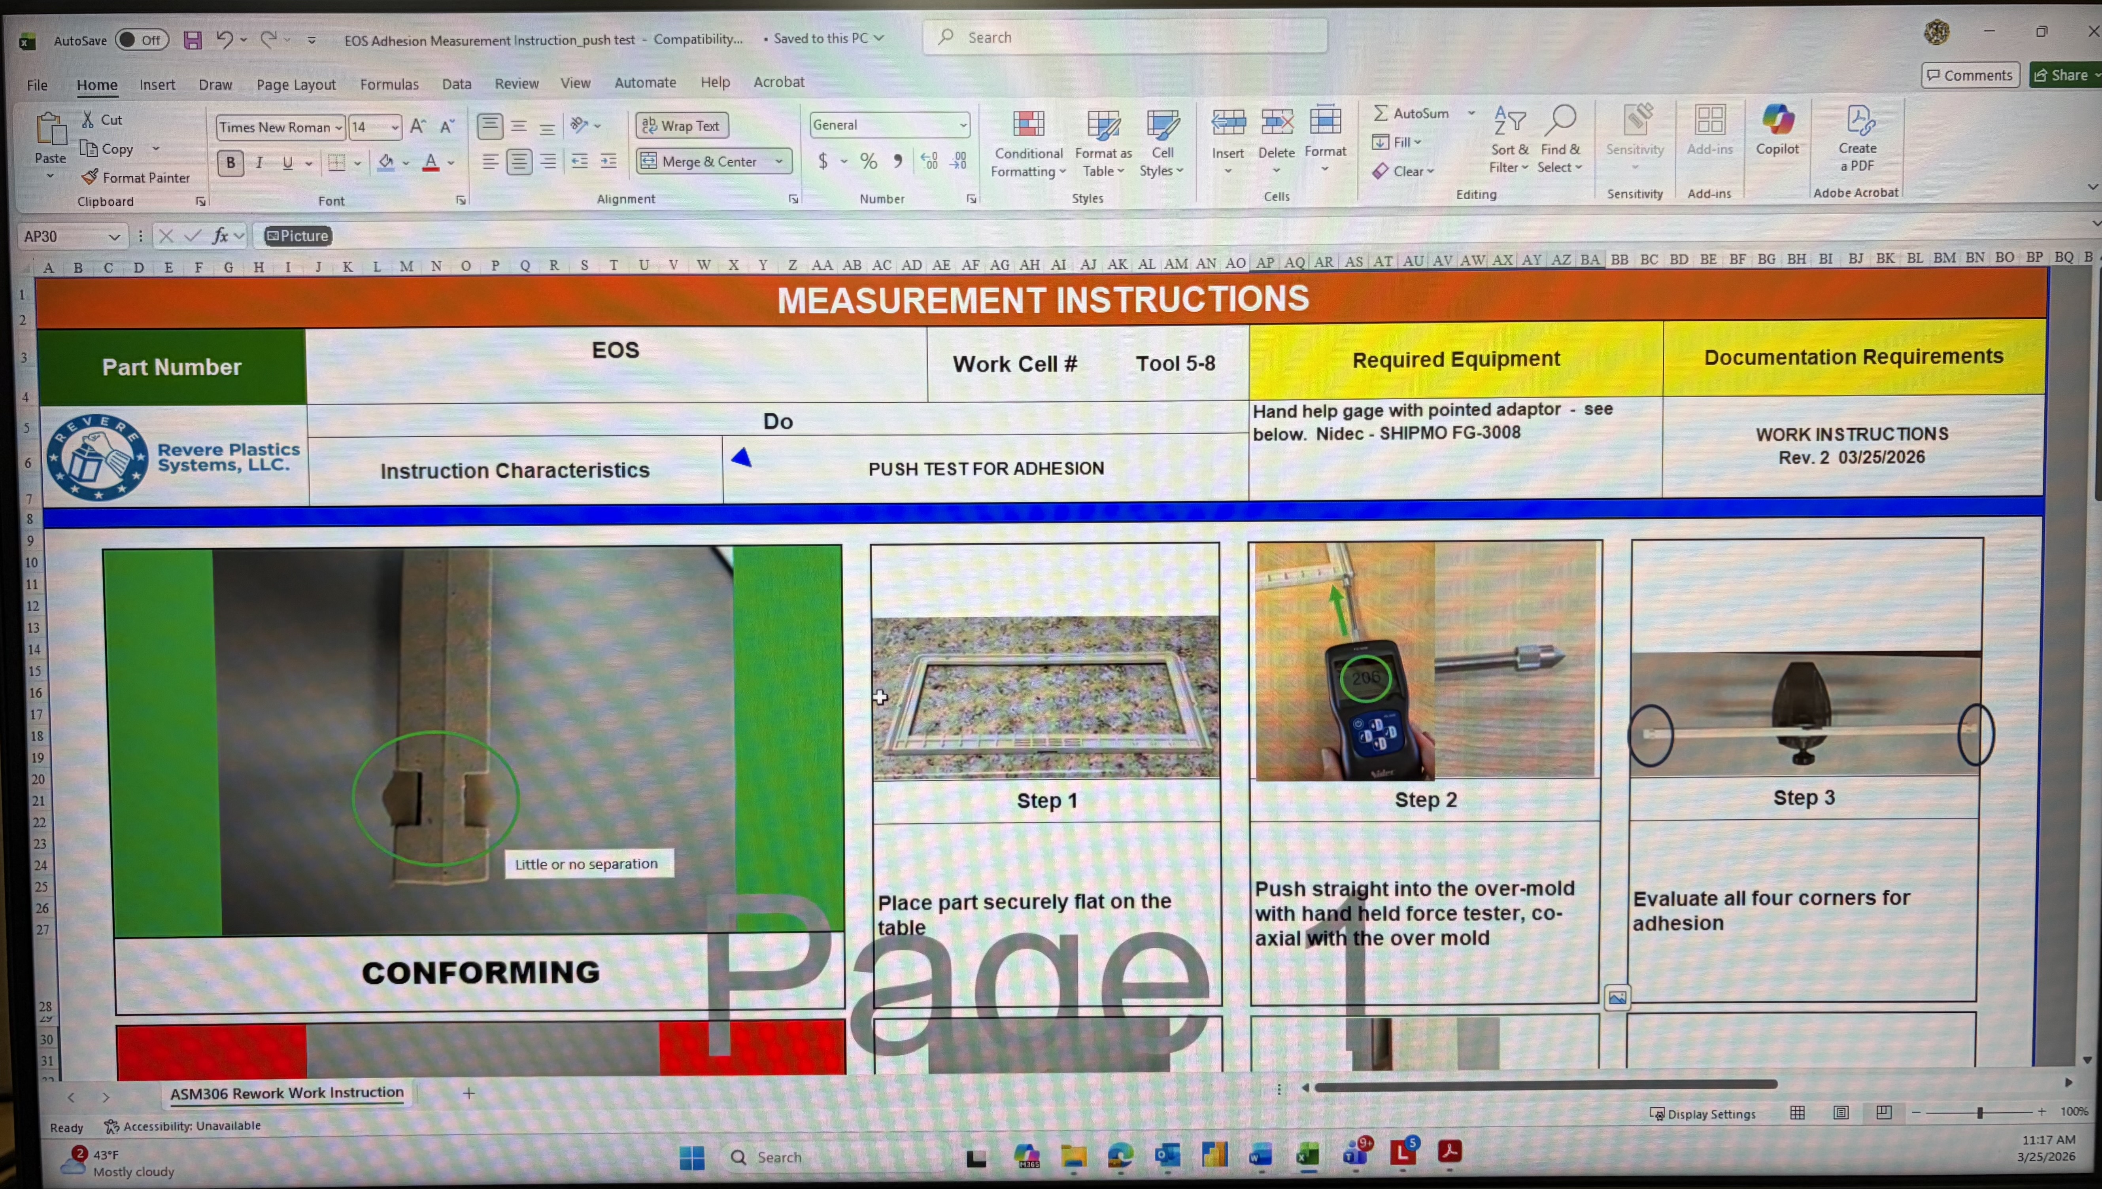
Task: Open Microsoft Teams from the taskbar
Action: tap(1356, 1153)
